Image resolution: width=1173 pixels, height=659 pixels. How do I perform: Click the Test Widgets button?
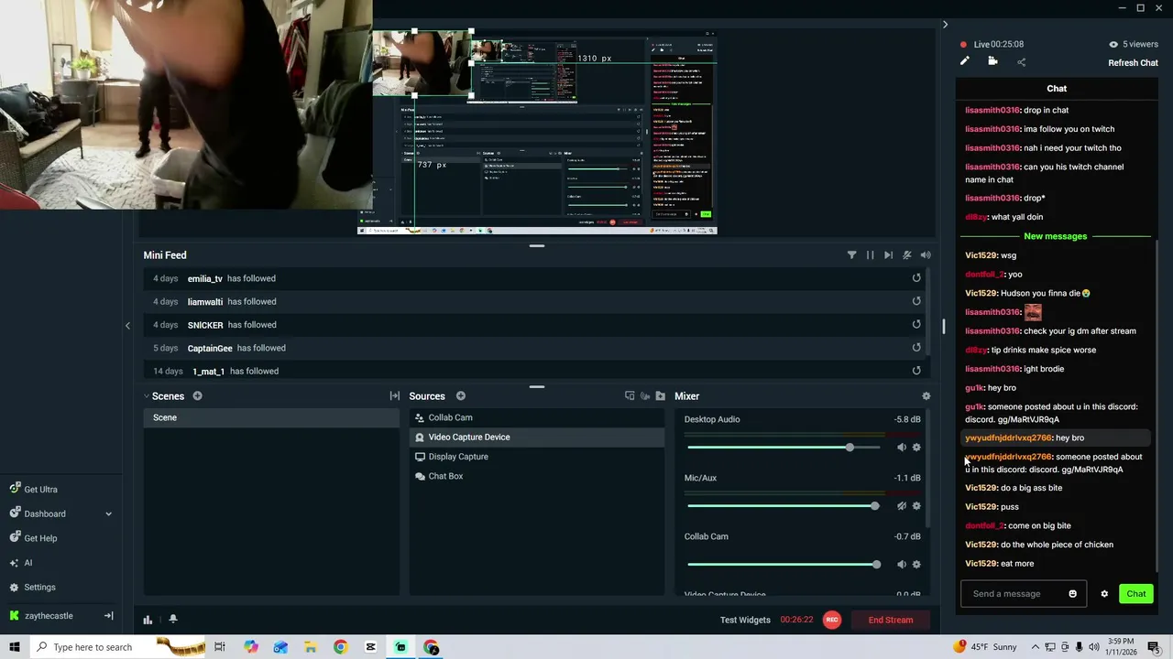pyautogui.click(x=745, y=620)
